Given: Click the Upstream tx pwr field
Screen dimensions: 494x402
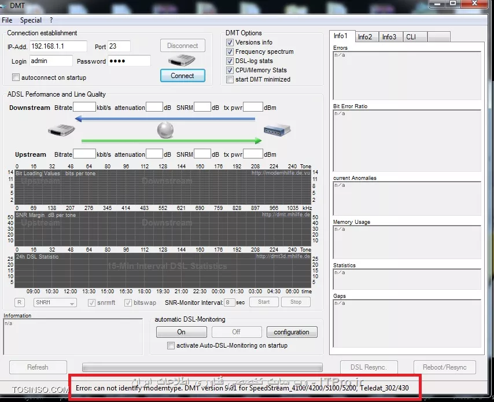Looking at the screenshot, I should click(x=253, y=154).
